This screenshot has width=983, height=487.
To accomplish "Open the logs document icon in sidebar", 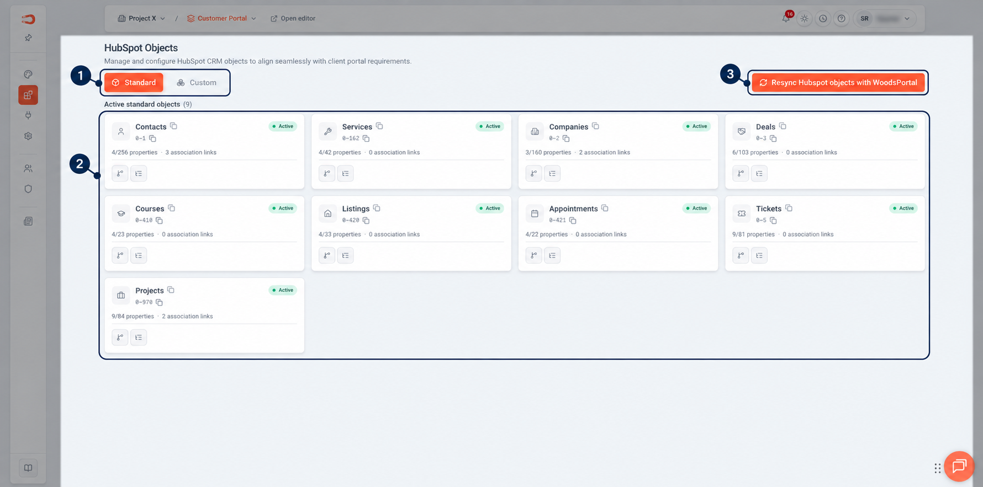I will (x=28, y=221).
